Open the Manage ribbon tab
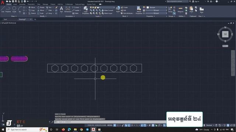This screenshot has height=132, width=236. tap(45, 4)
